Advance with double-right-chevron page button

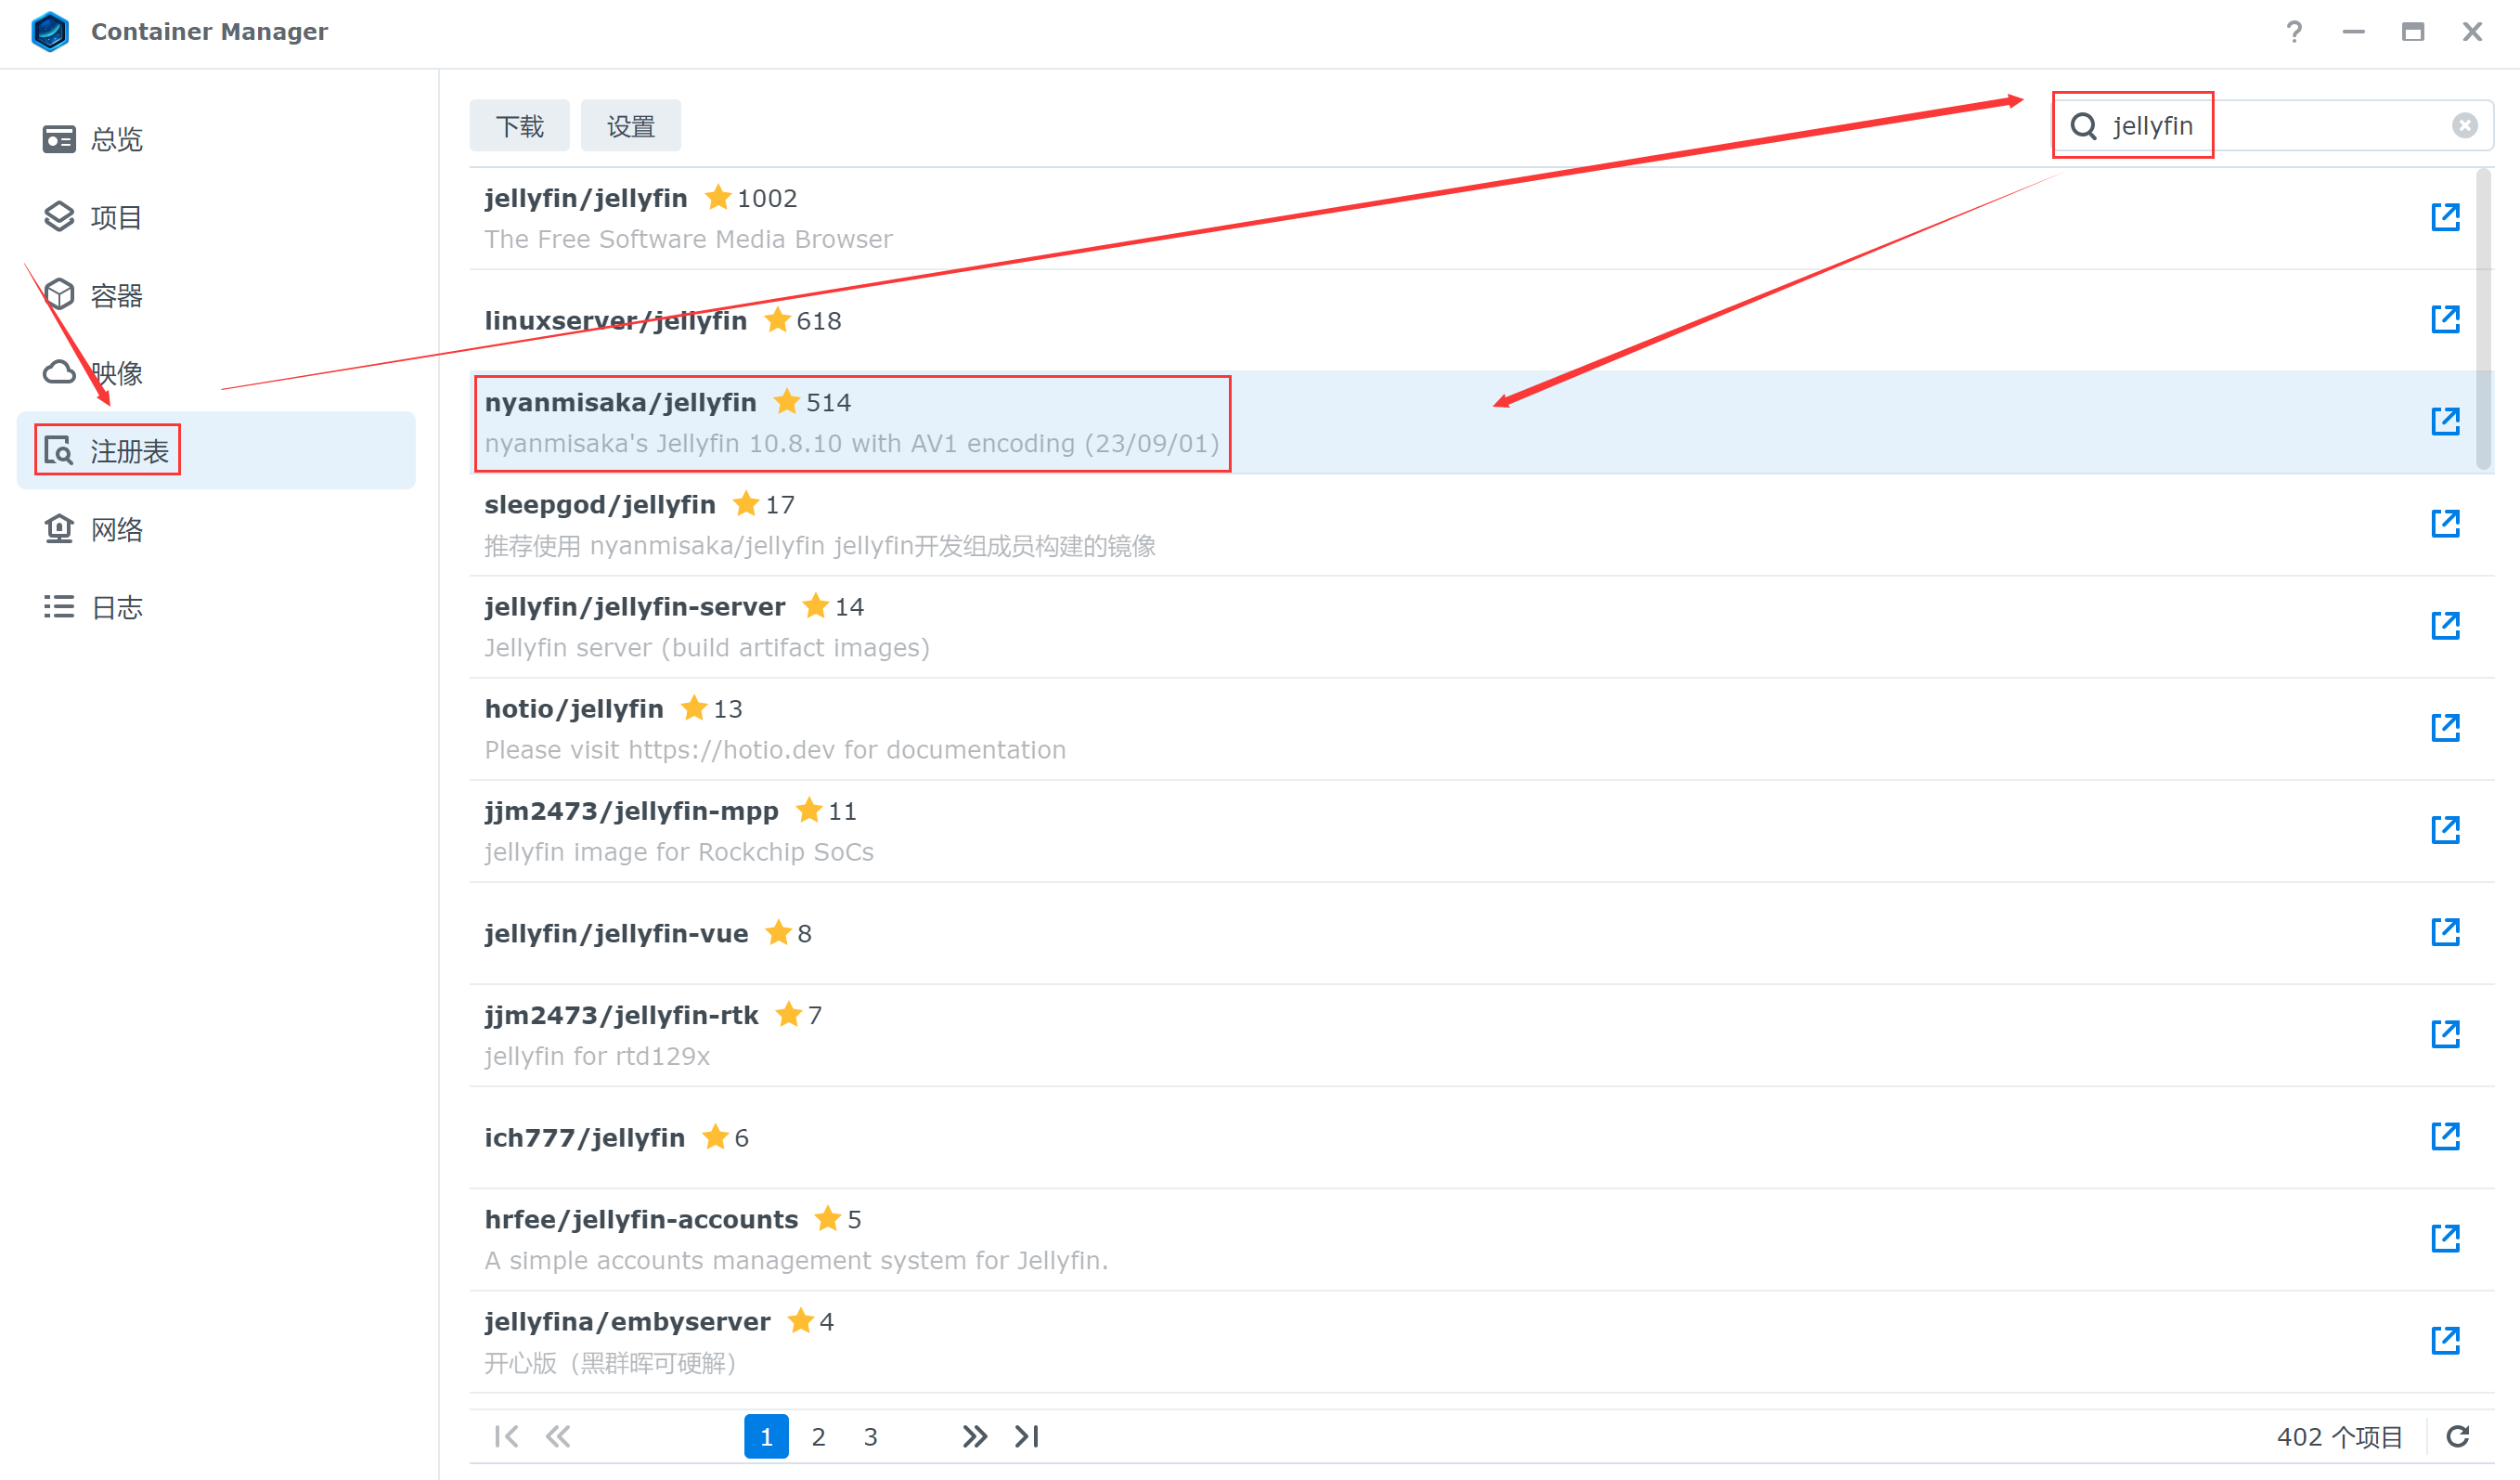click(975, 1436)
